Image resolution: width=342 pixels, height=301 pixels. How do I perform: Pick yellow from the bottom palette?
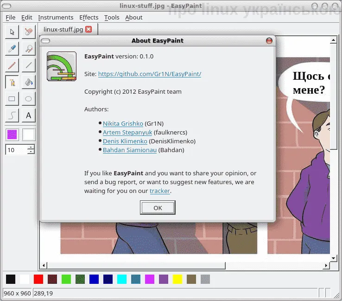[177, 279]
